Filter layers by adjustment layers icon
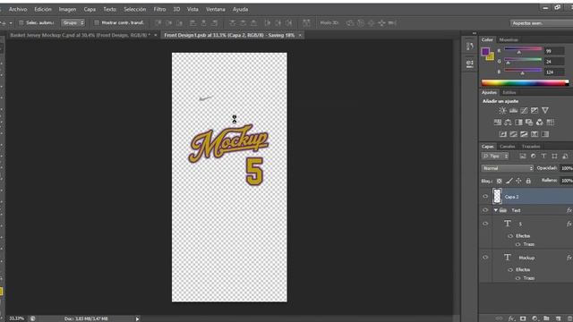 [x=534, y=157]
